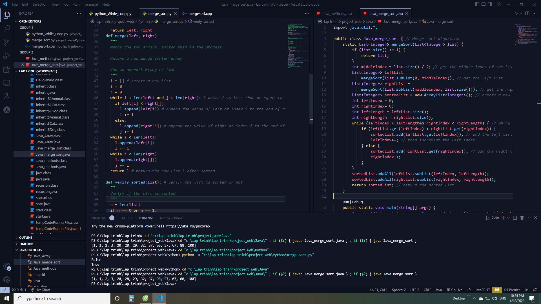Viewport: 541px width, 304px height.
Task: Split the terminal panel
Action: click(x=515, y=218)
